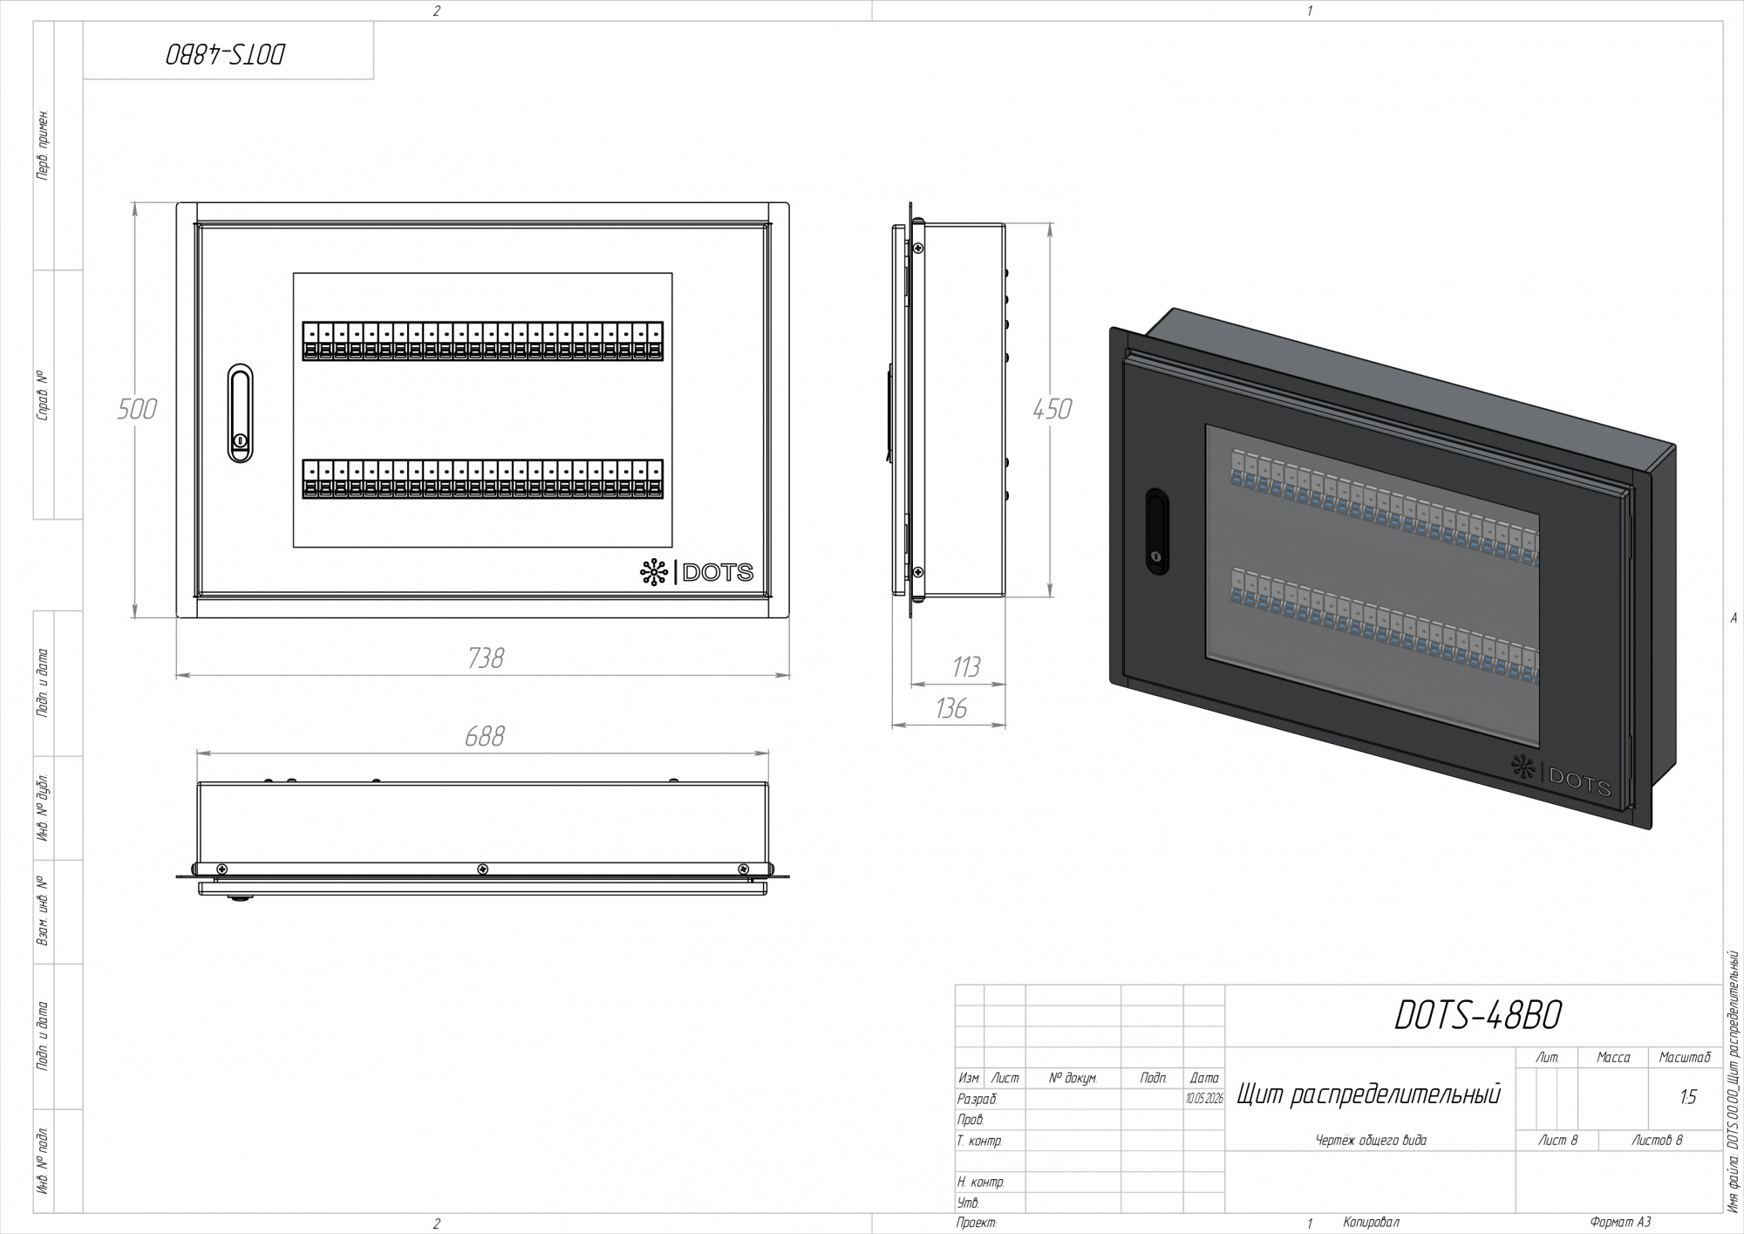The height and width of the screenshot is (1234, 1744).
Task: Click the zone letter A on the right border
Action: pos(1733,617)
